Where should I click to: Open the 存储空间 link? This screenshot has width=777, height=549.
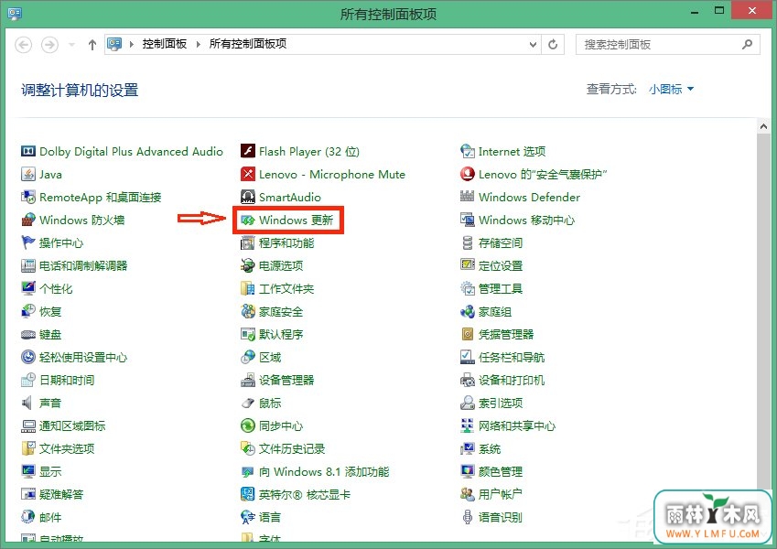click(x=501, y=243)
